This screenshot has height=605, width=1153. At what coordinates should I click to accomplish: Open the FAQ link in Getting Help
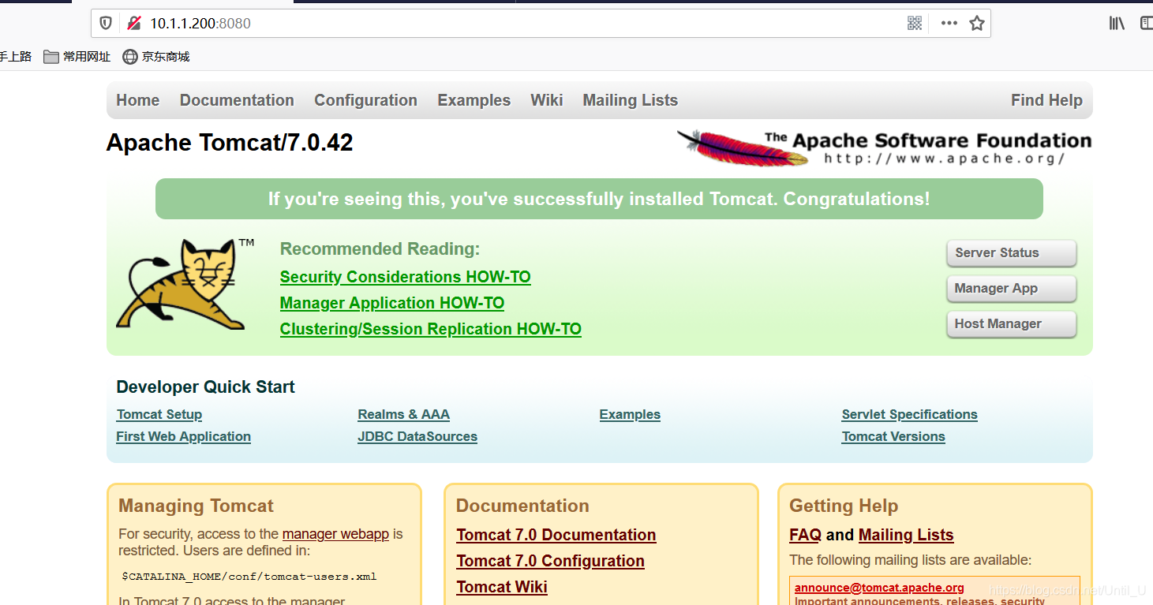805,535
